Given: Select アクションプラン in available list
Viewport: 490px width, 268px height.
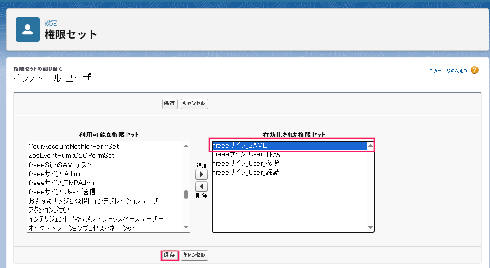Looking at the screenshot, I should [105, 210].
